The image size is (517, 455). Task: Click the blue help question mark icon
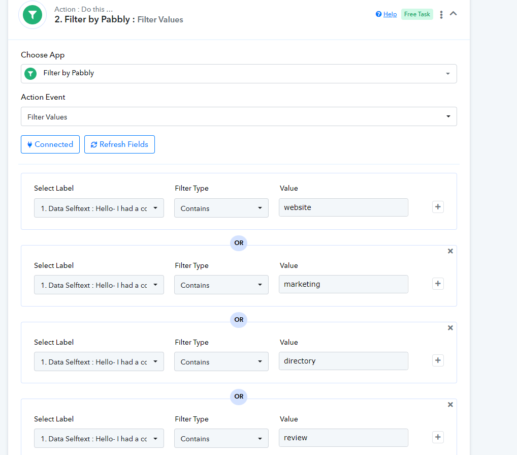coord(378,14)
